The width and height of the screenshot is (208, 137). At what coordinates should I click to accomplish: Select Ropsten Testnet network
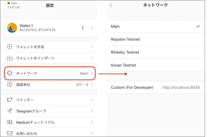(x=155, y=39)
